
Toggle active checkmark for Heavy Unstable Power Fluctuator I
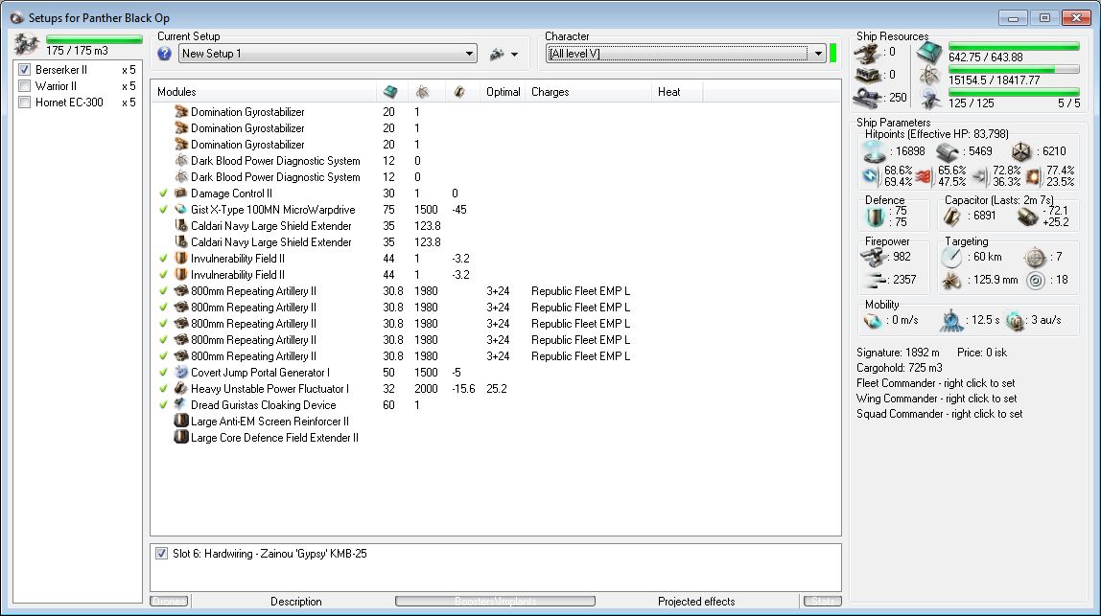tap(164, 389)
